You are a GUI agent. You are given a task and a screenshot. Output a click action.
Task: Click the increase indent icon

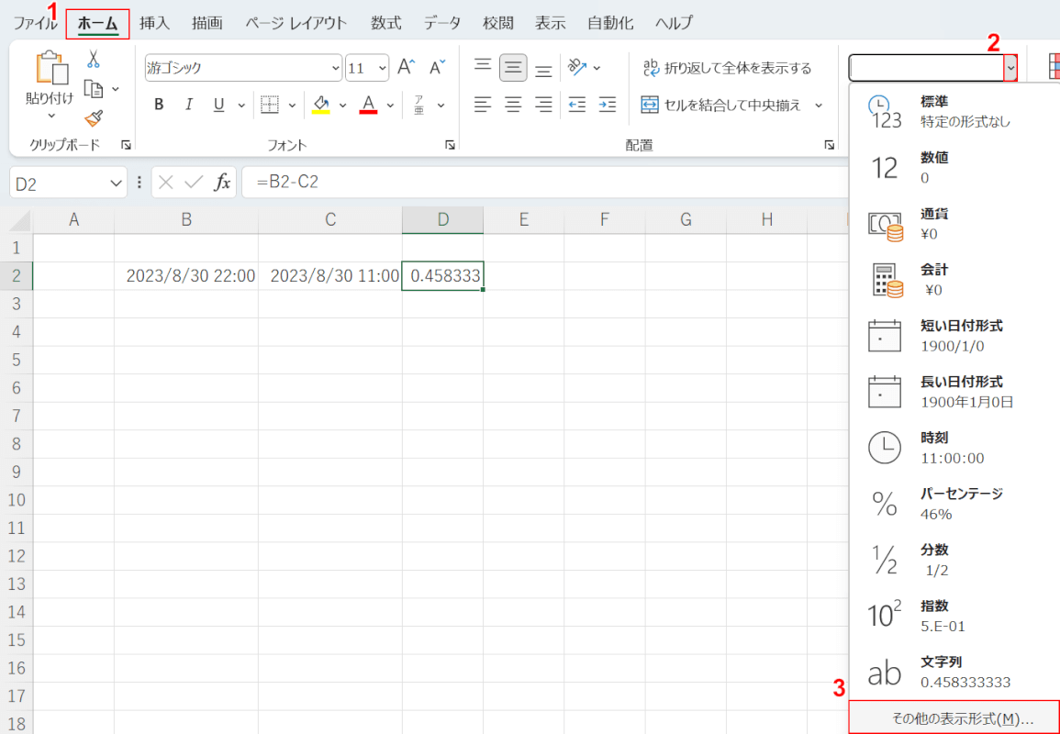(607, 105)
